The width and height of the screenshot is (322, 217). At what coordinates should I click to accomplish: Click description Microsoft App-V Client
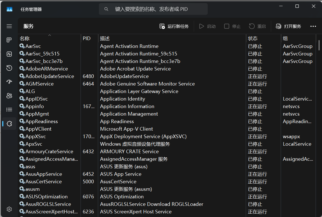coord(127,129)
